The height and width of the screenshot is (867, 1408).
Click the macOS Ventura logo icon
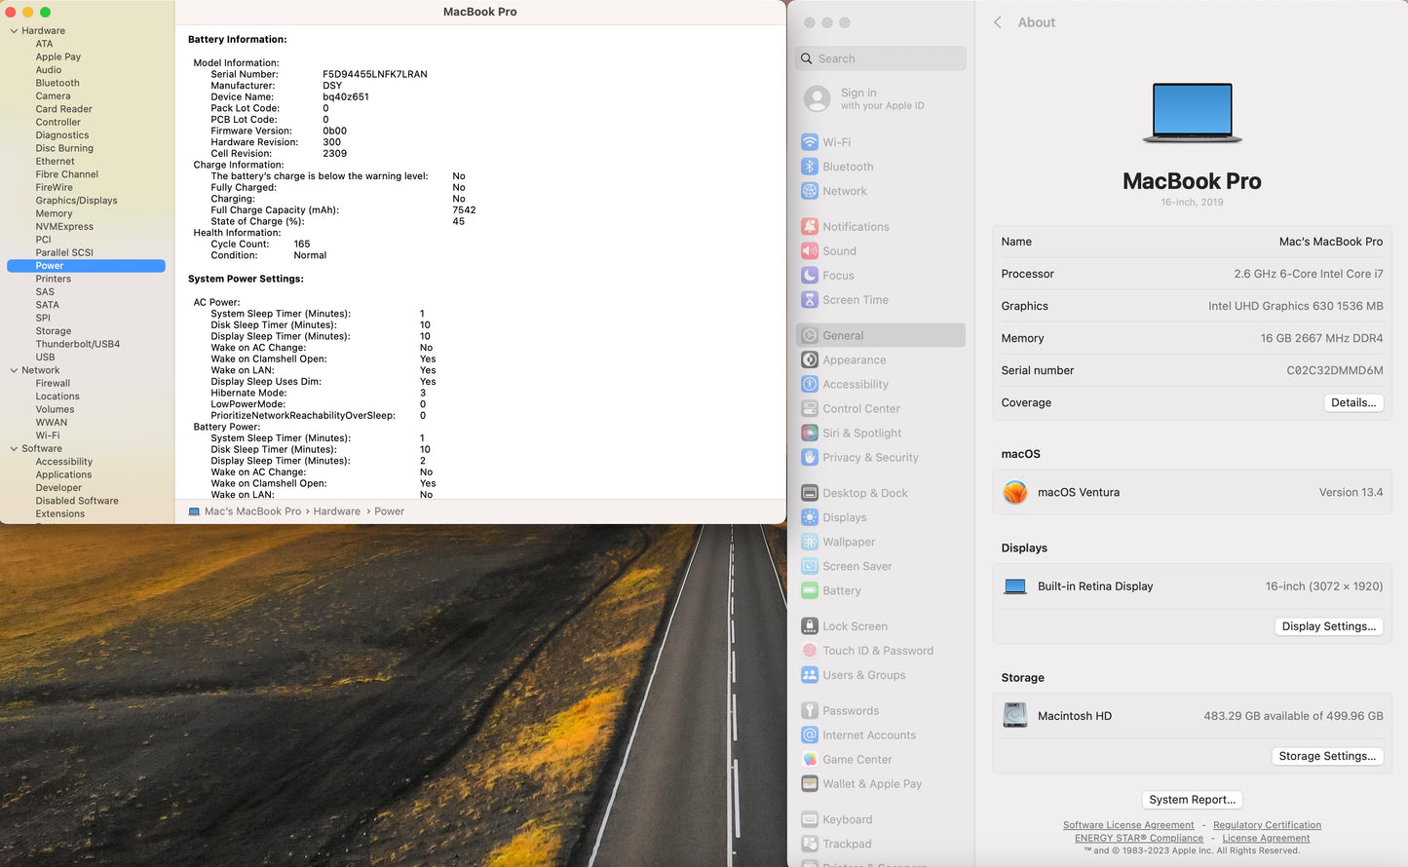(1015, 493)
